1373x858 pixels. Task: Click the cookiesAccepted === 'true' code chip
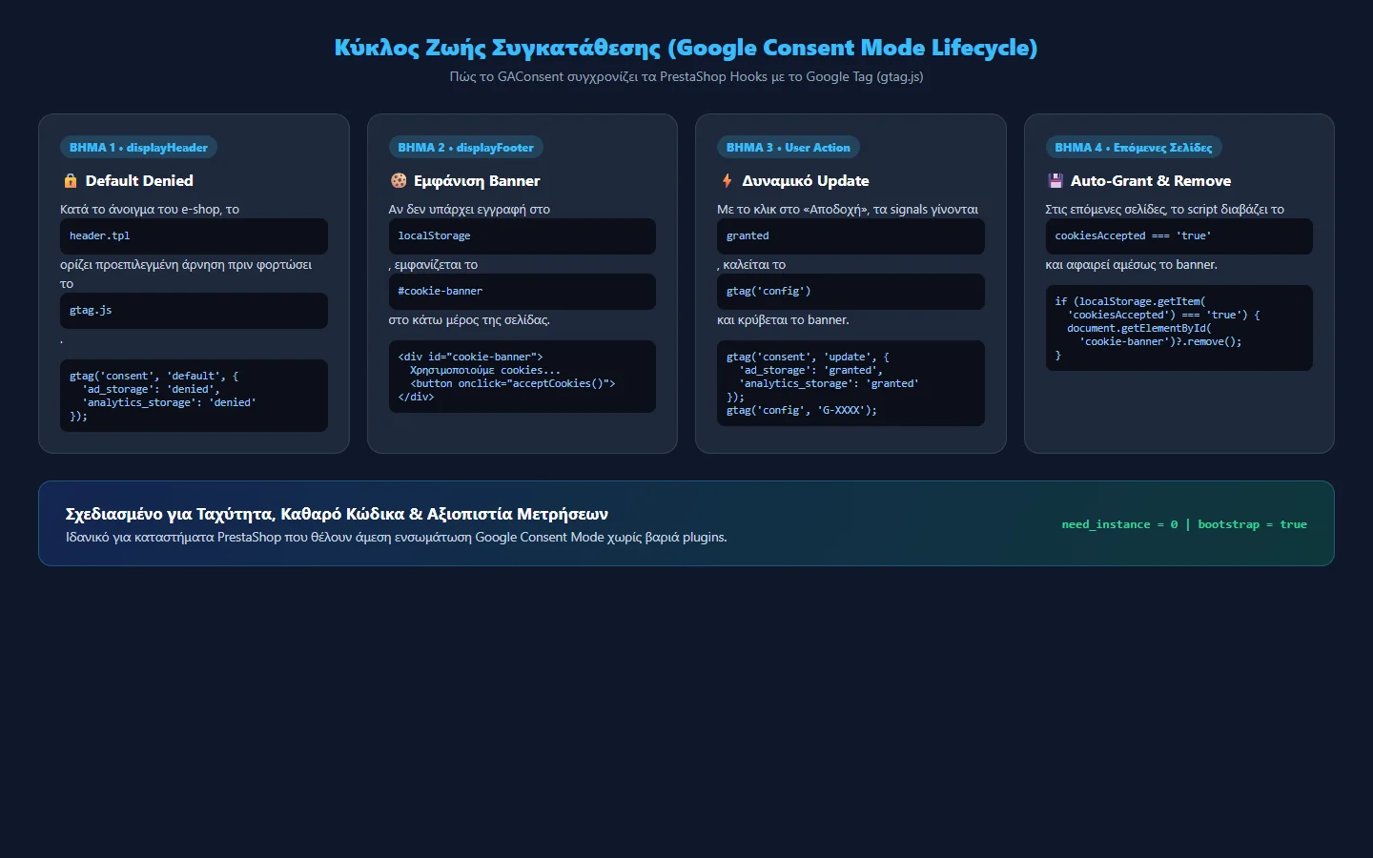pyautogui.click(x=1179, y=236)
